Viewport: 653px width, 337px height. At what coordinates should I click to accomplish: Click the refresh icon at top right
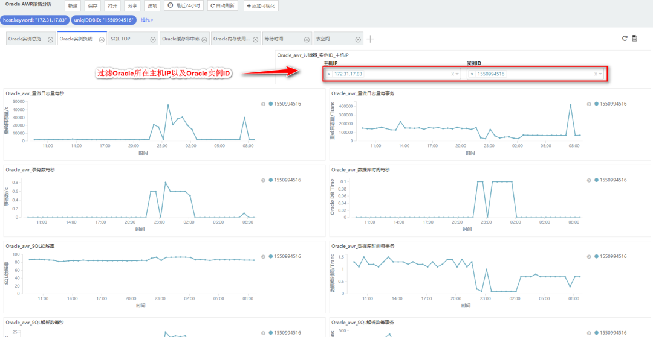(625, 38)
